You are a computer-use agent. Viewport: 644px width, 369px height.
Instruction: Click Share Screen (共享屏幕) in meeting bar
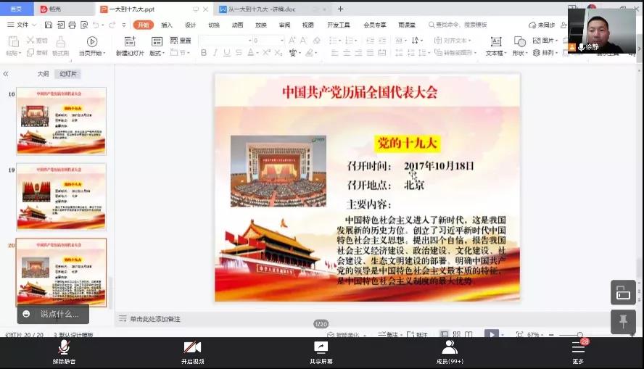click(x=321, y=353)
